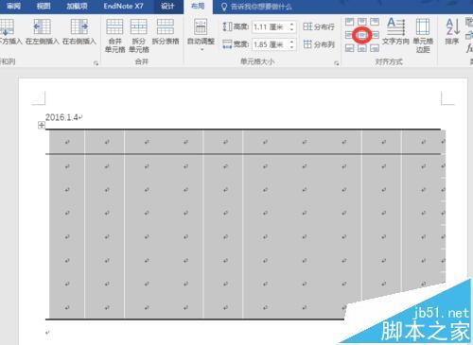Switch to the Design (设计) tab
This screenshot has height=345, width=473.
[167, 6]
